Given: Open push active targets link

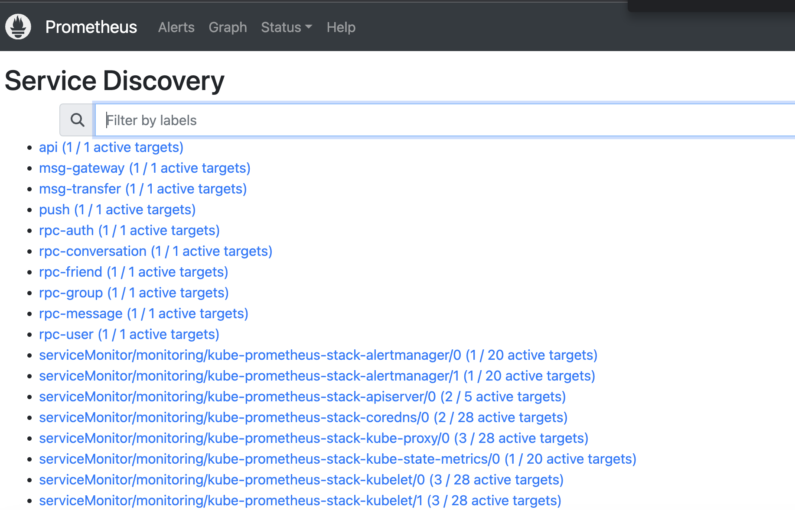Looking at the screenshot, I should (117, 210).
